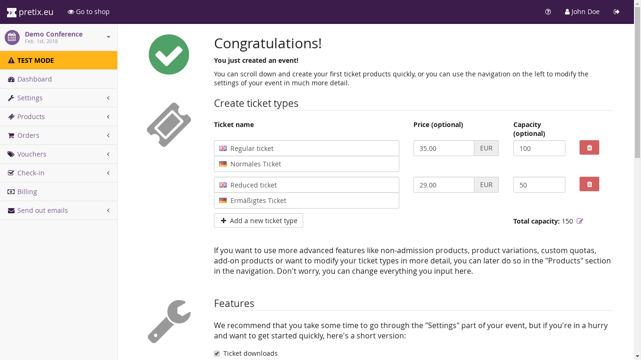Open the Demo Conference event switcher dropdown

point(108,37)
